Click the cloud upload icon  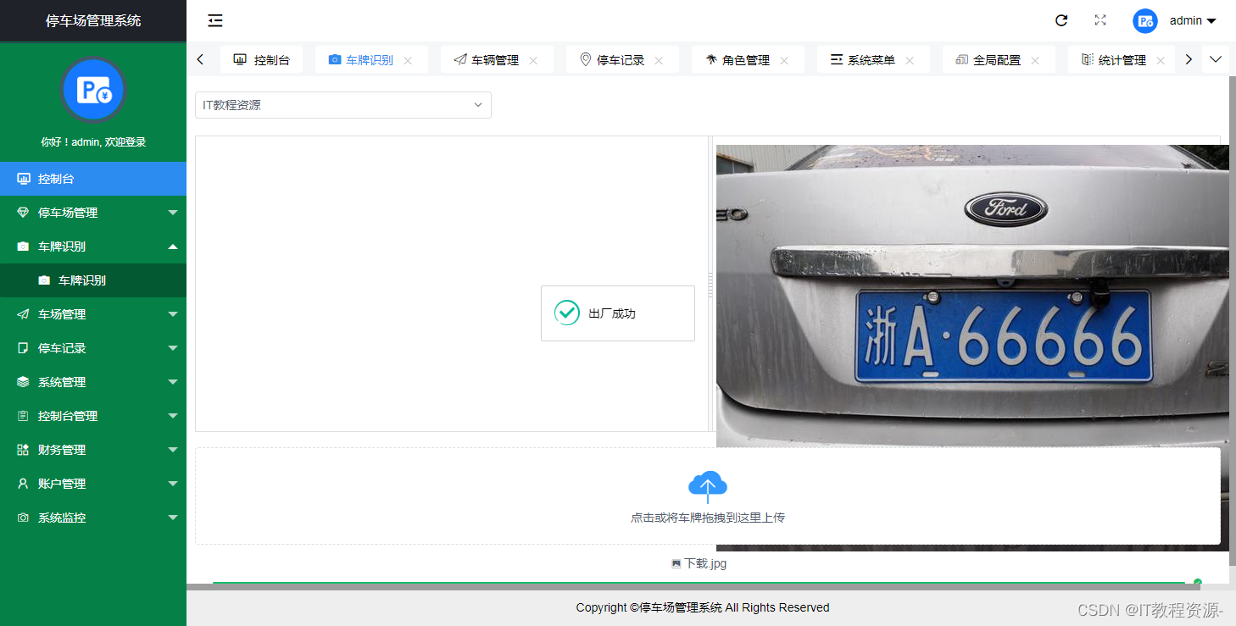click(708, 486)
